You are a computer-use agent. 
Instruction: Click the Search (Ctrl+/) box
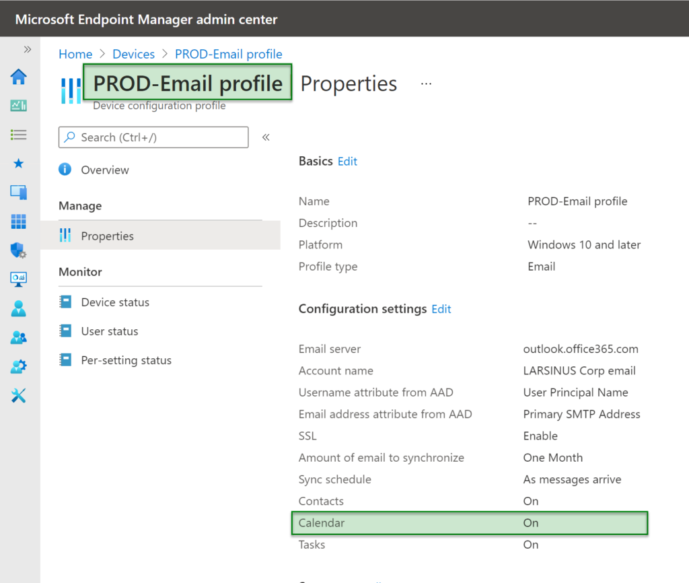tap(153, 137)
